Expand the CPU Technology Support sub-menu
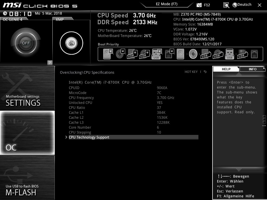The image size is (267, 200). click(133, 137)
